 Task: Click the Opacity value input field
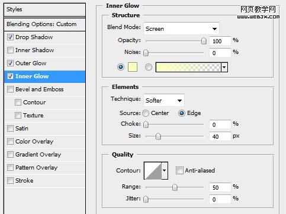[x=220, y=41]
